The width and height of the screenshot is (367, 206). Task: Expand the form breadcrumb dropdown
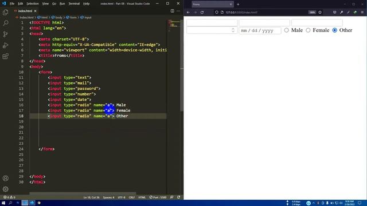tap(71, 17)
